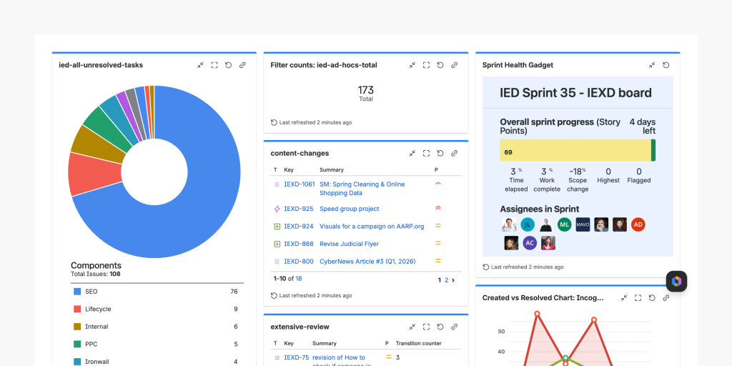Select the MAVO assignee avatar
This screenshot has height=366, width=732.
(x=583, y=224)
